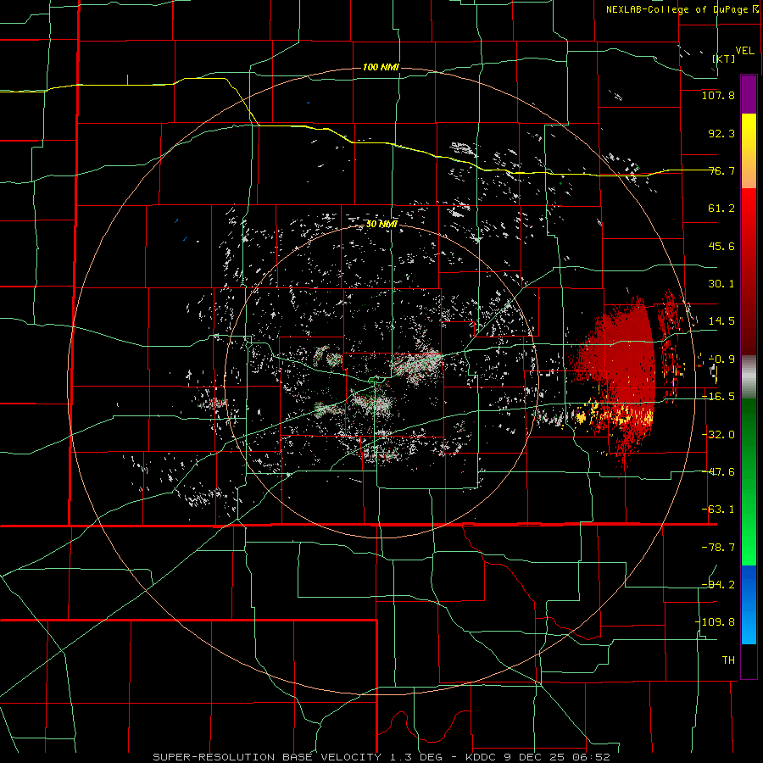The width and height of the screenshot is (763, 763).
Task: Click the green segment of velocity color bar
Action: pyautogui.click(x=749, y=482)
